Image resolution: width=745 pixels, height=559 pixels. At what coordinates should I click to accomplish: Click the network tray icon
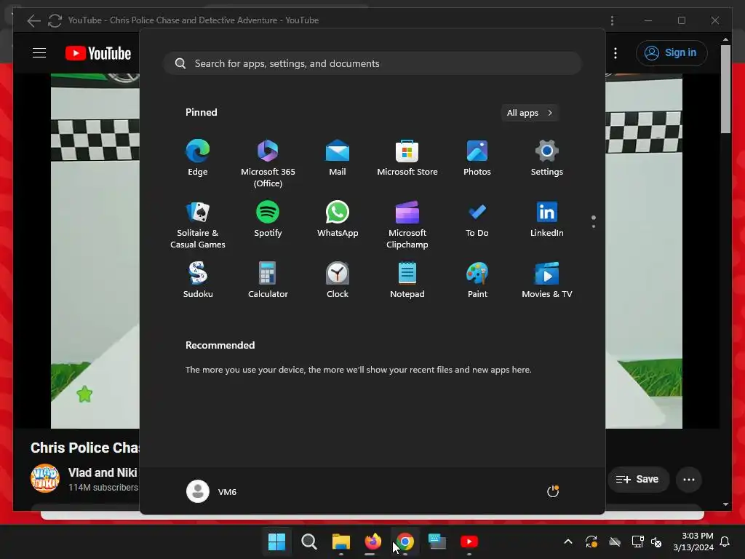pos(637,542)
